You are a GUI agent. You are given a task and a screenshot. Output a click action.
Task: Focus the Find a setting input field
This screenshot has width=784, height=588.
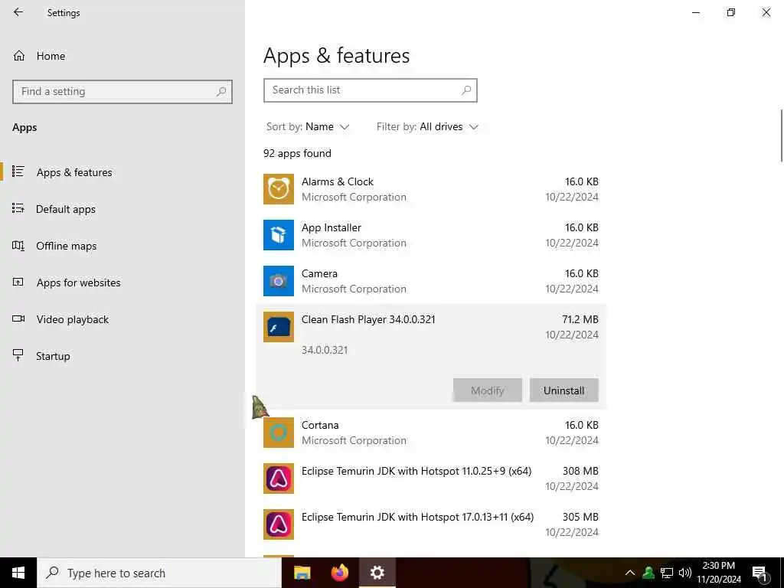pos(122,92)
